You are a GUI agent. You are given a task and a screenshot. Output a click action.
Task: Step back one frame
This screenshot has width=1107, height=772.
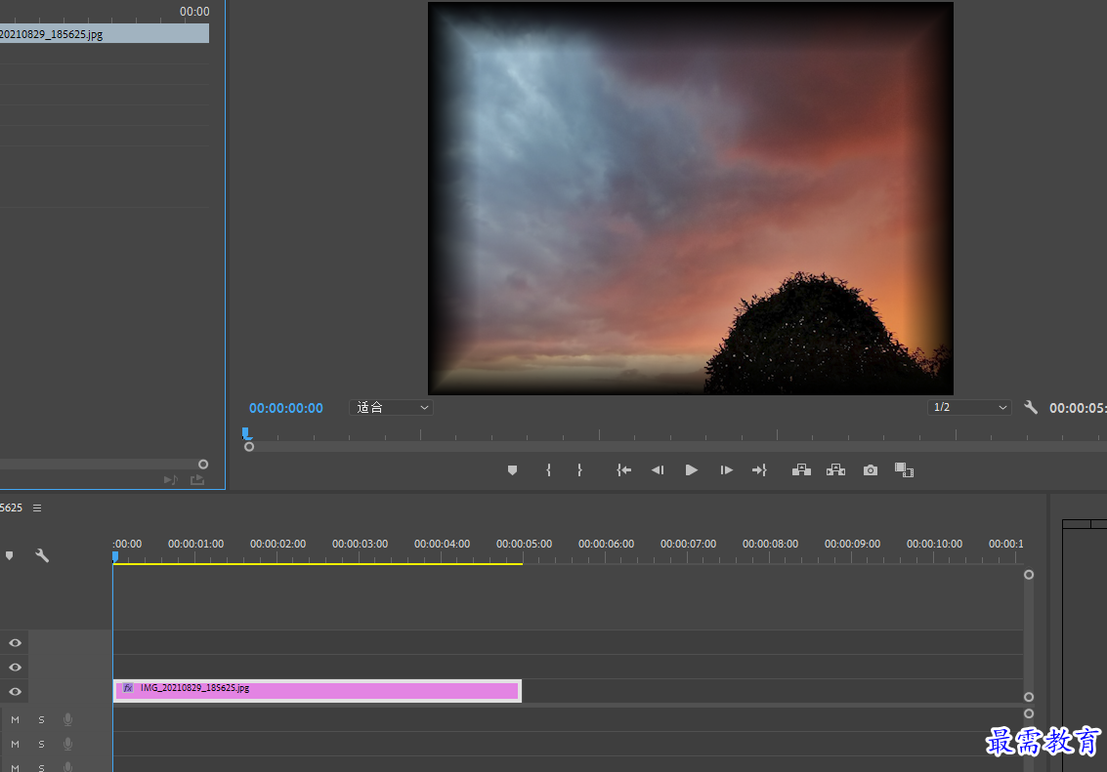pyautogui.click(x=658, y=470)
